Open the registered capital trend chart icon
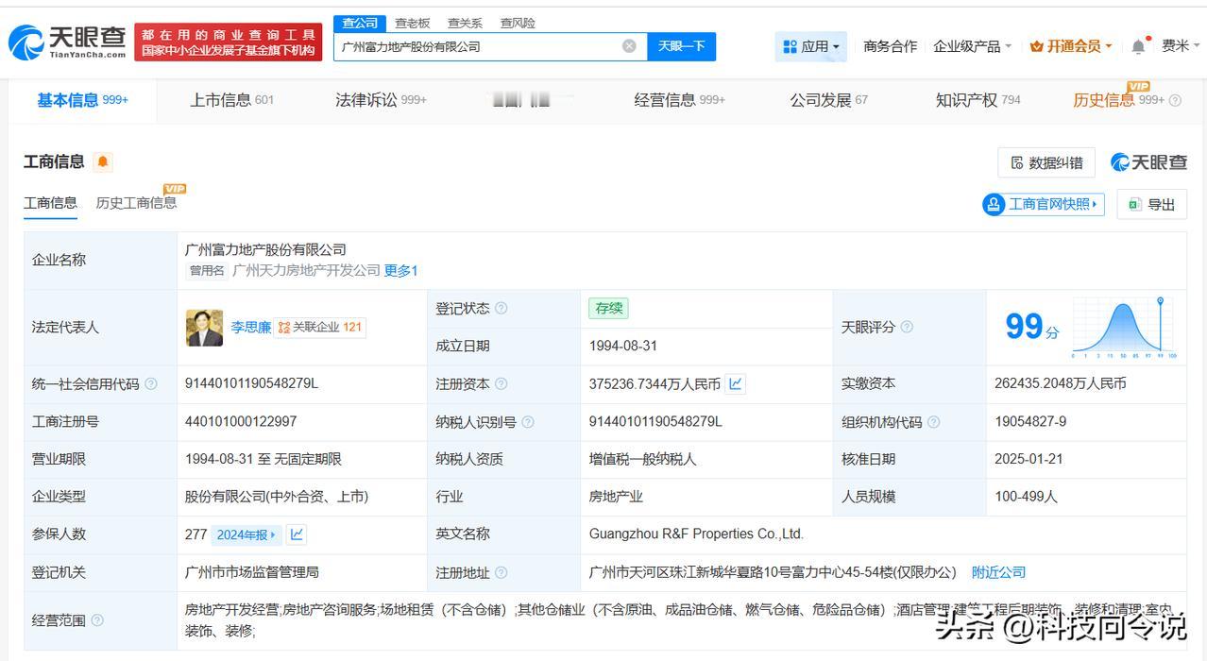This screenshot has width=1207, height=661. point(736,384)
